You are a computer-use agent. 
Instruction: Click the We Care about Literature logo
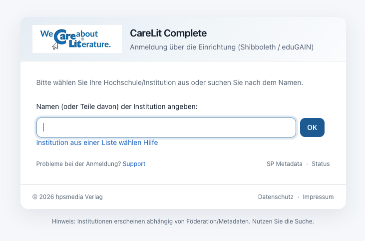click(77, 39)
